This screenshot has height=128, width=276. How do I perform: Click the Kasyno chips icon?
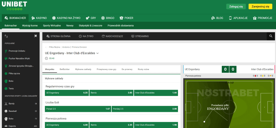(x=33, y=18)
